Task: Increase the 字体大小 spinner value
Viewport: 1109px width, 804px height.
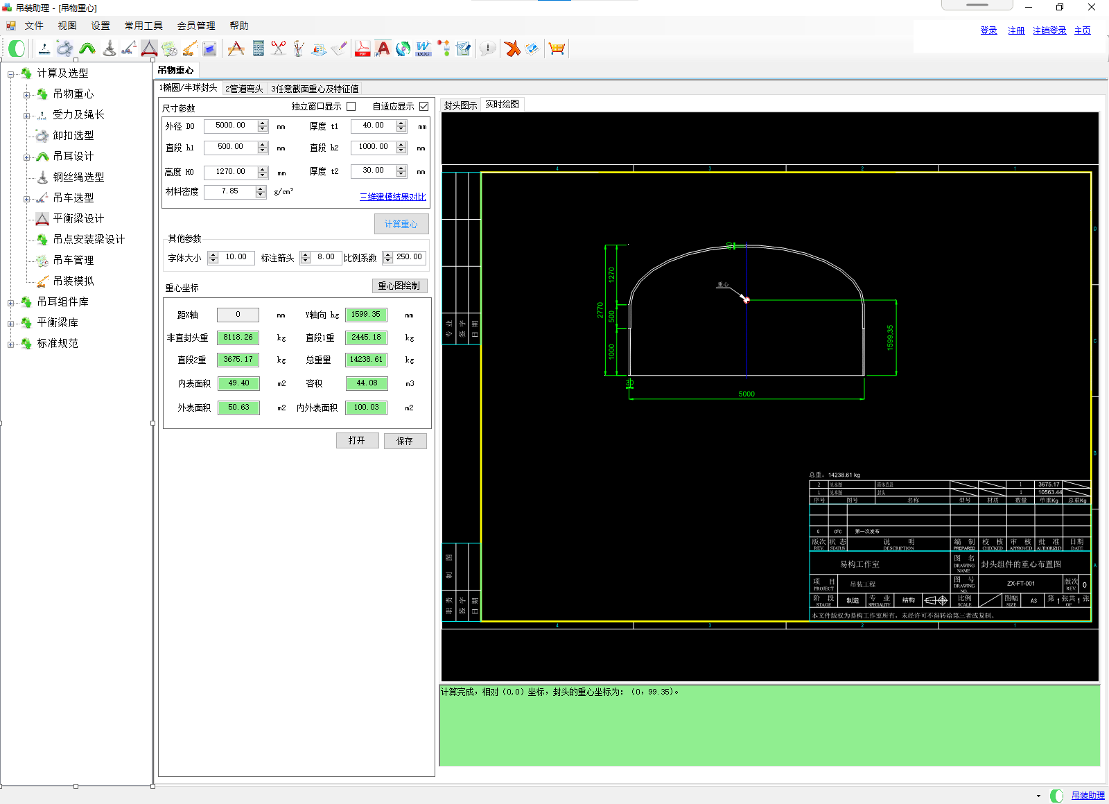Action: (213, 254)
